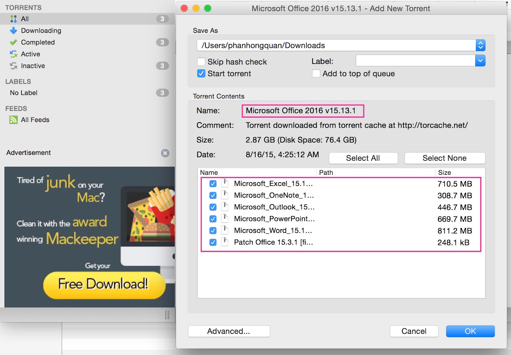Close the advertisement with the X icon
The image size is (511, 355).
click(165, 153)
